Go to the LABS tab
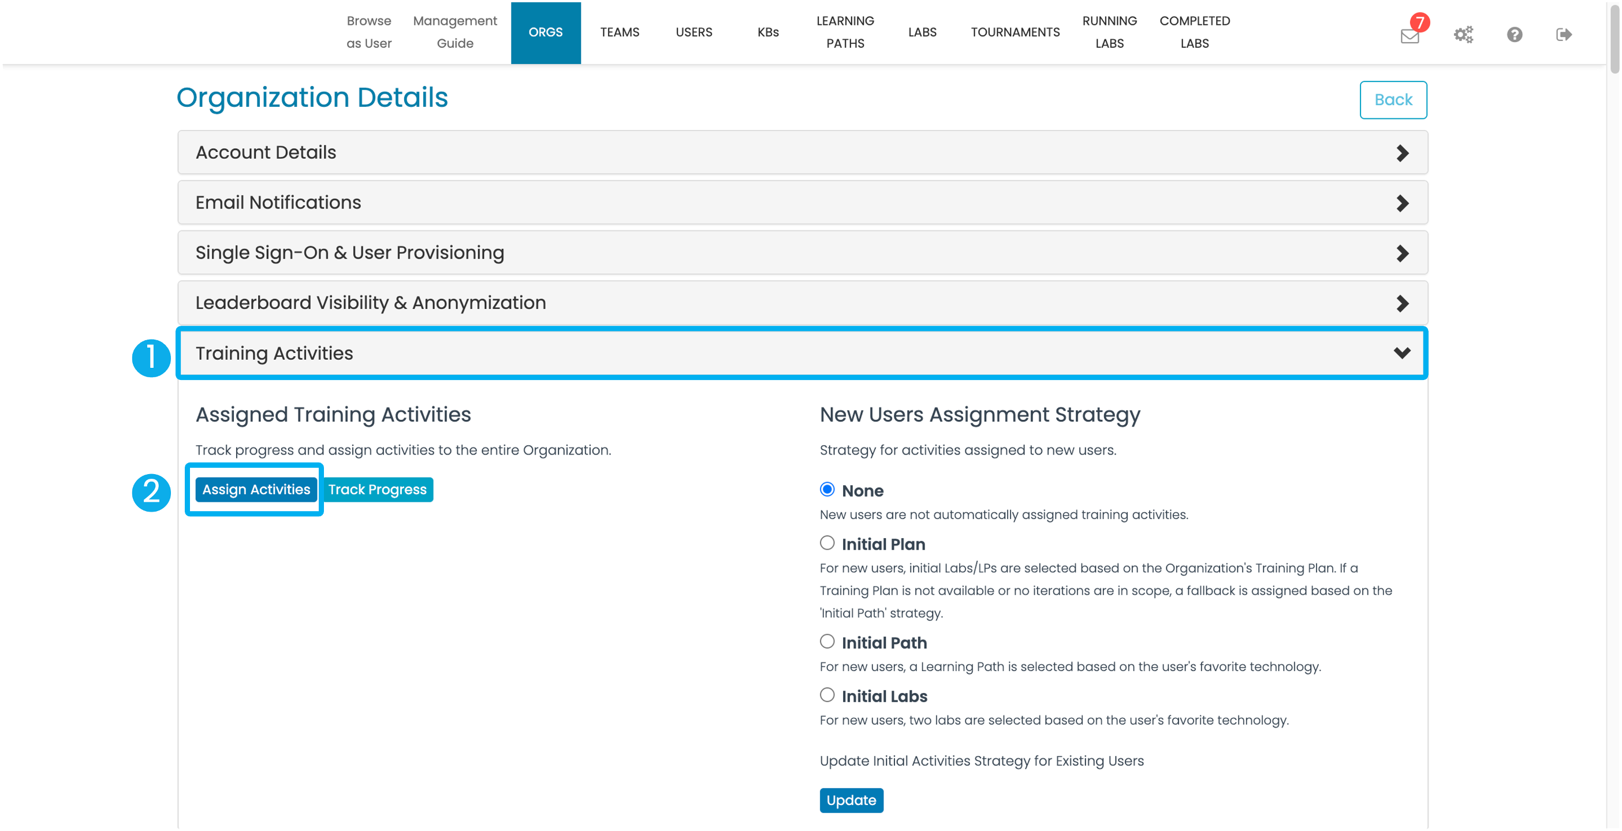 click(x=922, y=32)
